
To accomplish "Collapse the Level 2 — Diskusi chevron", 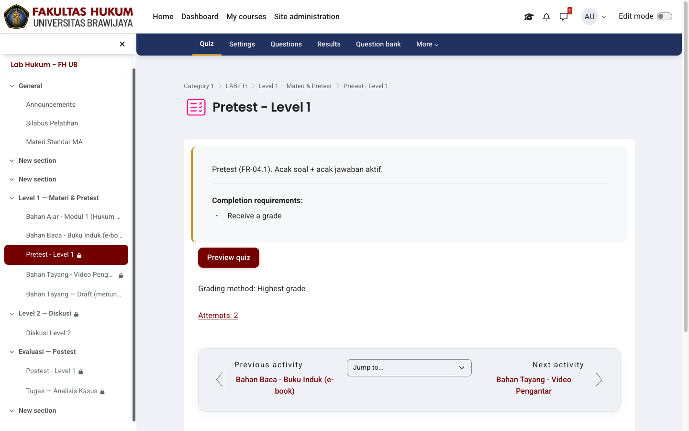I will 11,314.
